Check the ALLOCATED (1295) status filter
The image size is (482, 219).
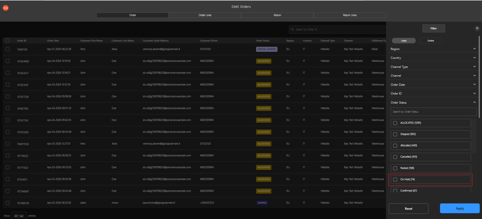click(x=395, y=123)
